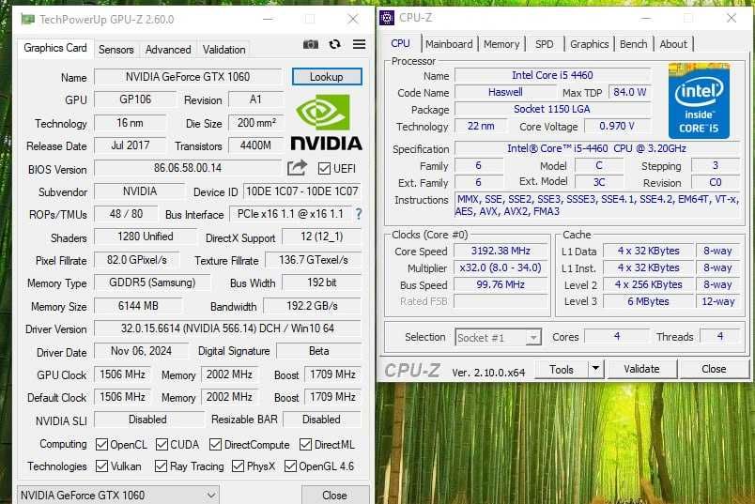Click the Close button in CPU-Z
Screen dimensions: 755x504
(x=714, y=369)
